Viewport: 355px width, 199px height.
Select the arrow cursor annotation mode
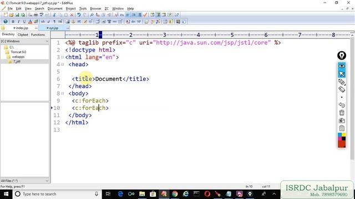[342, 74]
